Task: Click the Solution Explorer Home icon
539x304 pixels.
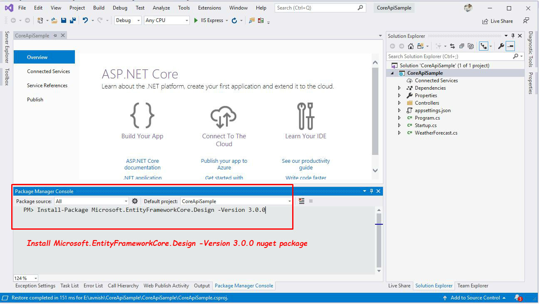Action: tap(411, 46)
